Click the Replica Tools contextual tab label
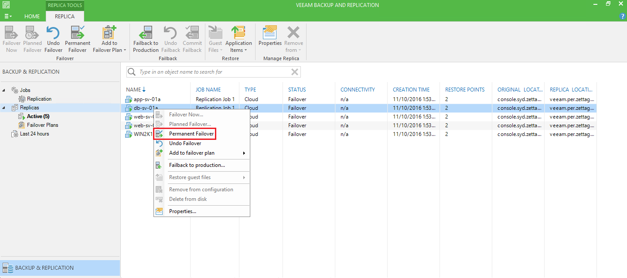Viewport: 627px width, 278px height. point(65,5)
